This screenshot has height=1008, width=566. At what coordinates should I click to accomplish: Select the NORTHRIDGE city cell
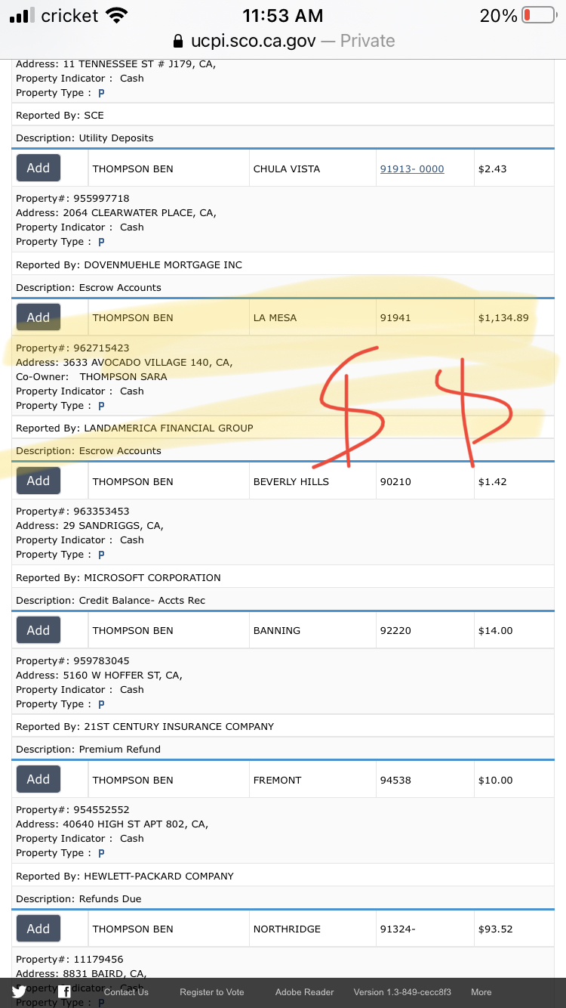(x=312, y=929)
